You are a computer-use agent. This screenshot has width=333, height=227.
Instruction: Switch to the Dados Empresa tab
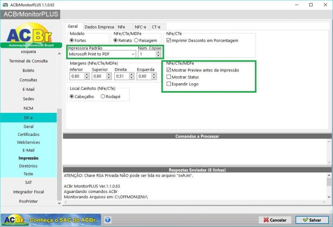pyautogui.click(x=99, y=27)
